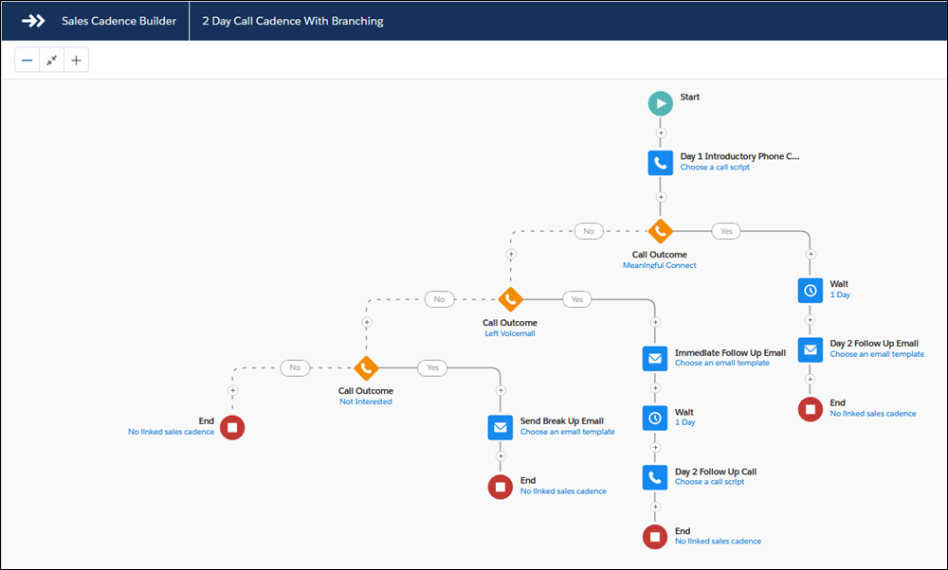
Task: Click the Yes pill of Not Interested outcome
Action: tap(432, 367)
